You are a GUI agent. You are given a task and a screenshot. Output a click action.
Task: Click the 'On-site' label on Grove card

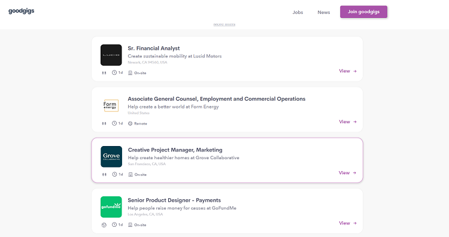(x=141, y=175)
